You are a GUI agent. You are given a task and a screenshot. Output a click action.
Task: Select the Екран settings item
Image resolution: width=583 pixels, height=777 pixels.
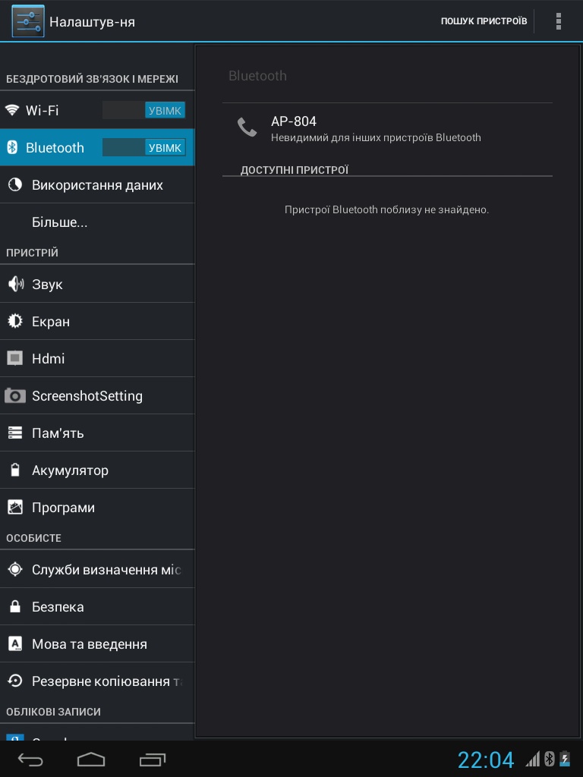(51, 322)
